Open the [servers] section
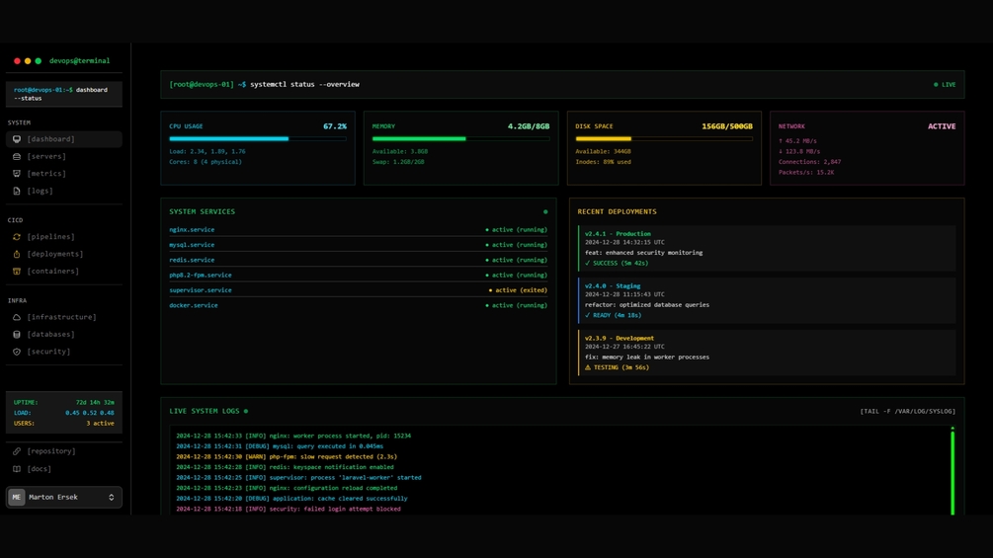The width and height of the screenshot is (993, 558). click(x=64, y=156)
